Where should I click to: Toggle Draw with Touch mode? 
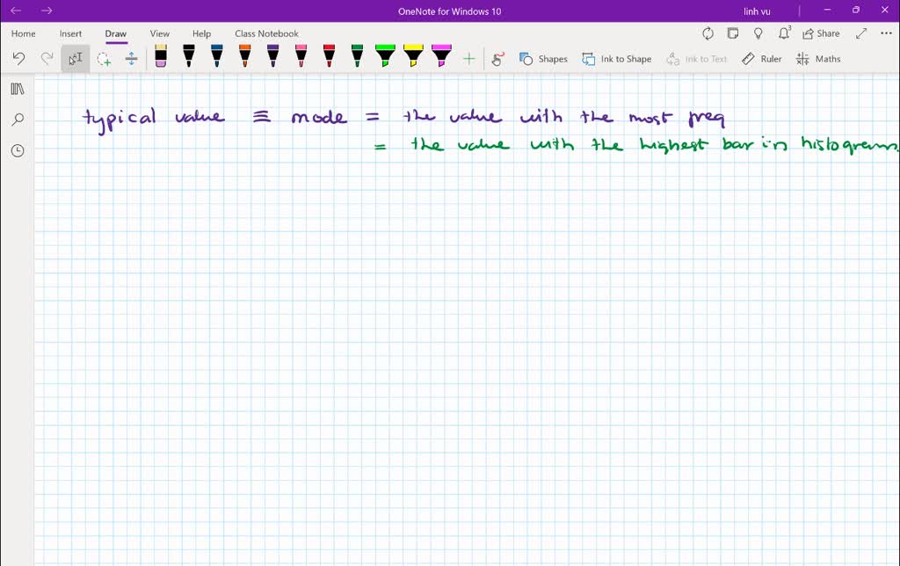tap(497, 59)
